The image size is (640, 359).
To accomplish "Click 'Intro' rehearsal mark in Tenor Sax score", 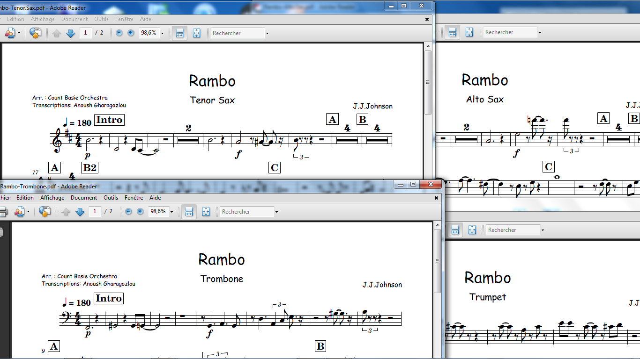I will click(109, 120).
